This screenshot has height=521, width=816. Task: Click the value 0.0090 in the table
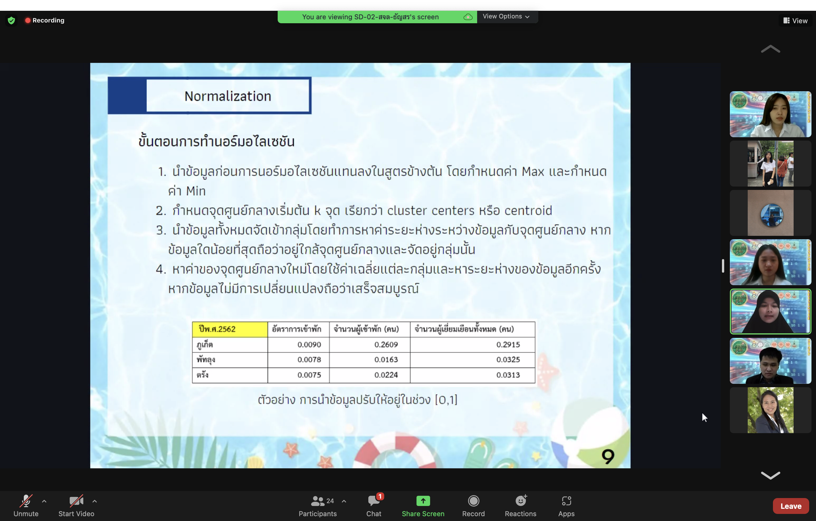click(x=309, y=345)
